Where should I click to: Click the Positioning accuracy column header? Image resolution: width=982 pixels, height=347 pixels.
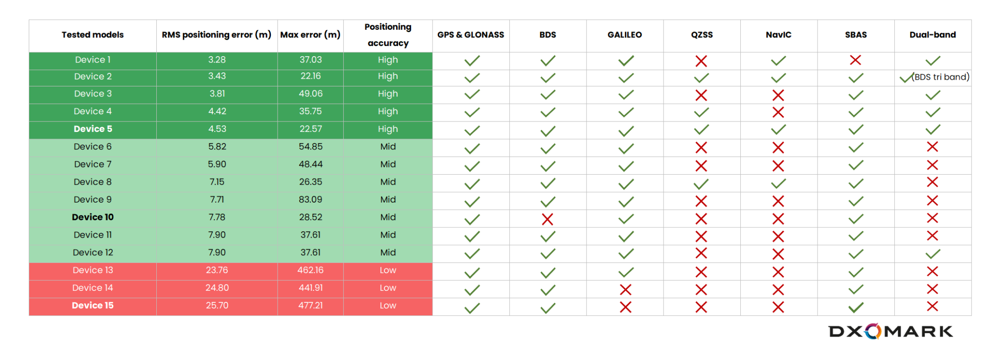point(388,35)
